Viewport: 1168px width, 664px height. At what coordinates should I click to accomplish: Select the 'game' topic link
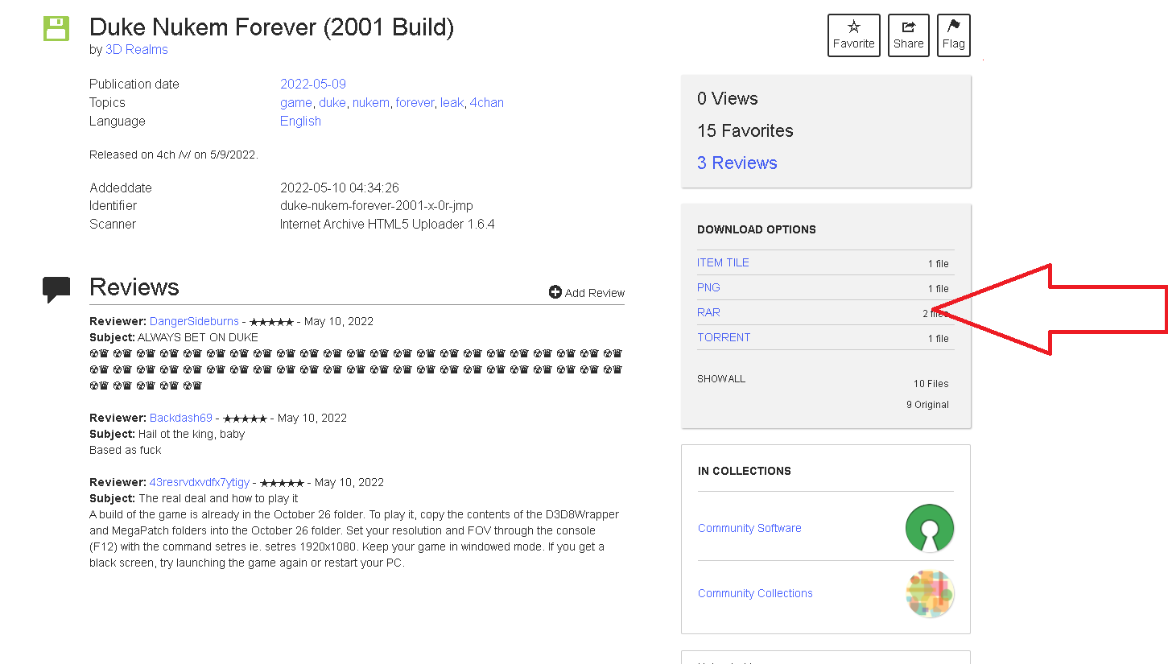(295, 103)
